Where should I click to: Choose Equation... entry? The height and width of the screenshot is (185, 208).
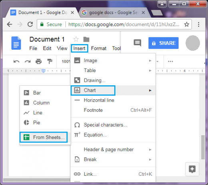click(113, 135)
